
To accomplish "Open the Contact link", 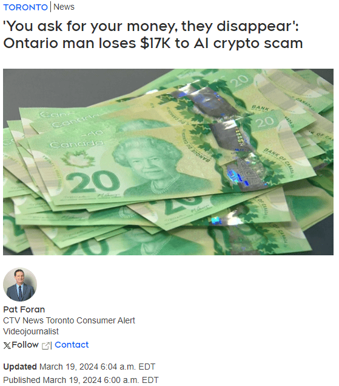I will point(72,345).
